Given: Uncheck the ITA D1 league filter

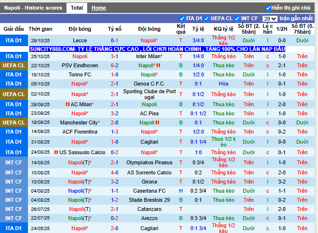Looking at the screenshot, I should pyautogui.click(x=182, y=19).
